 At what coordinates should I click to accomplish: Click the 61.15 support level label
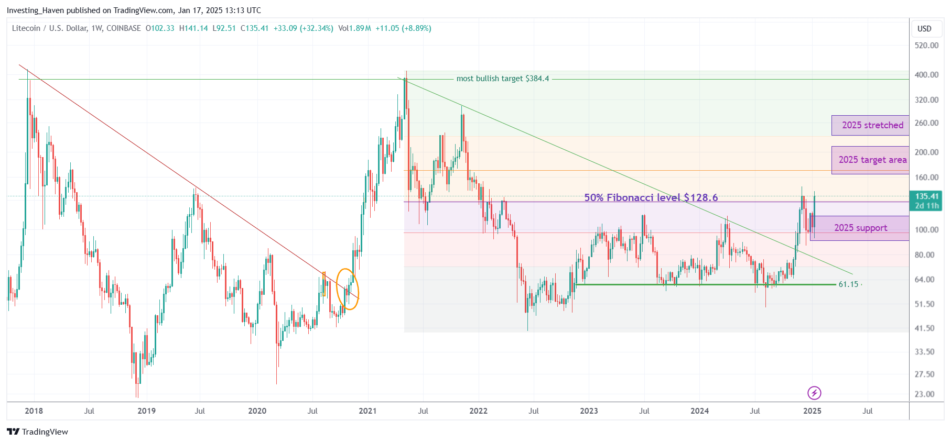[848, 284]
